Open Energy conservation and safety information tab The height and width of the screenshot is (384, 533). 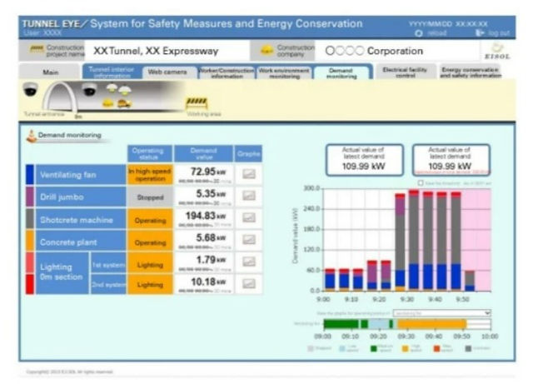[471, 72]
